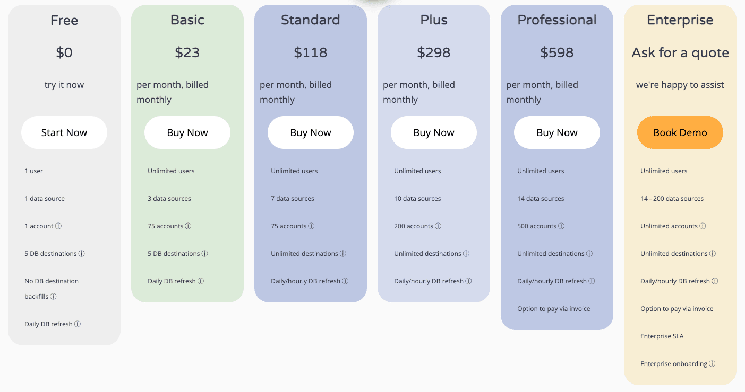Click info icon beside Enterprise Unlimited accounts
745x392 pixels.
point(703,226)
